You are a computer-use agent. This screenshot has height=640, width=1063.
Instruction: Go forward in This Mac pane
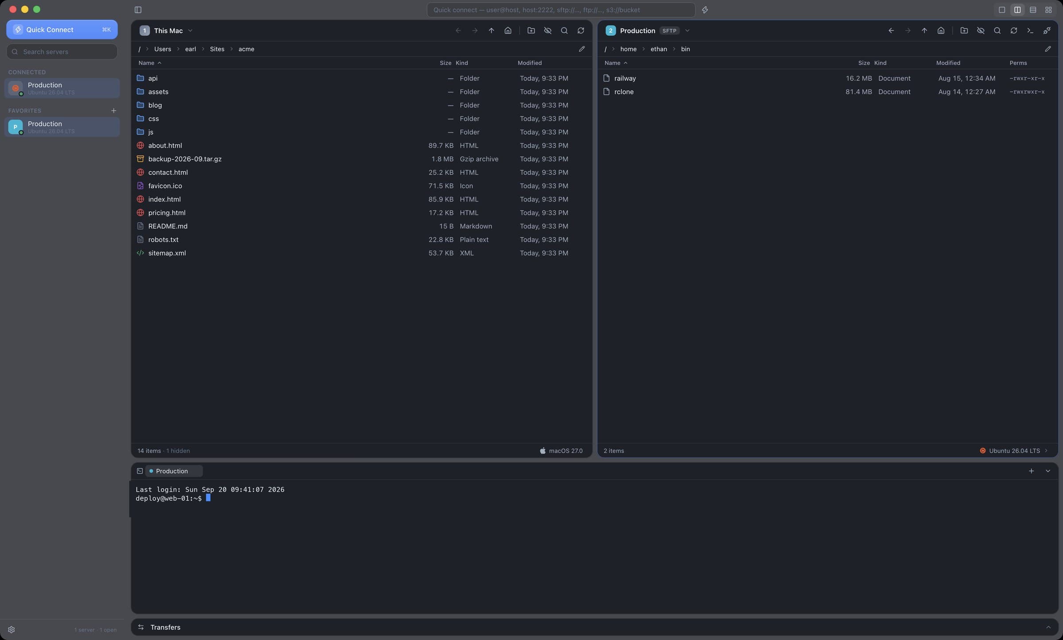474,31
